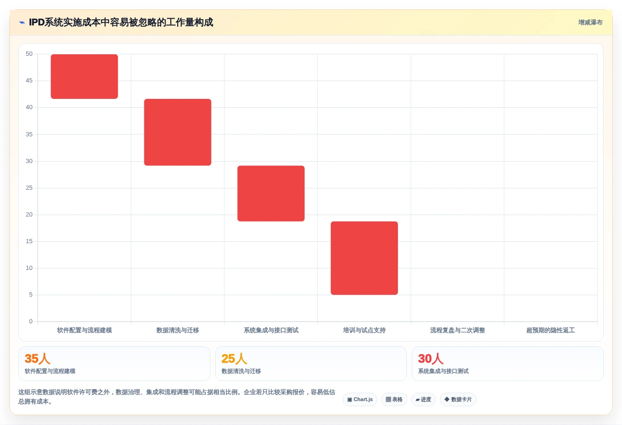Select the 表格 tag chip
This screenshot has height=425, width=622.
click(x=394, y=399)
